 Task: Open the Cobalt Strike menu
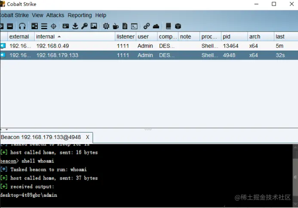coord(15,15)
